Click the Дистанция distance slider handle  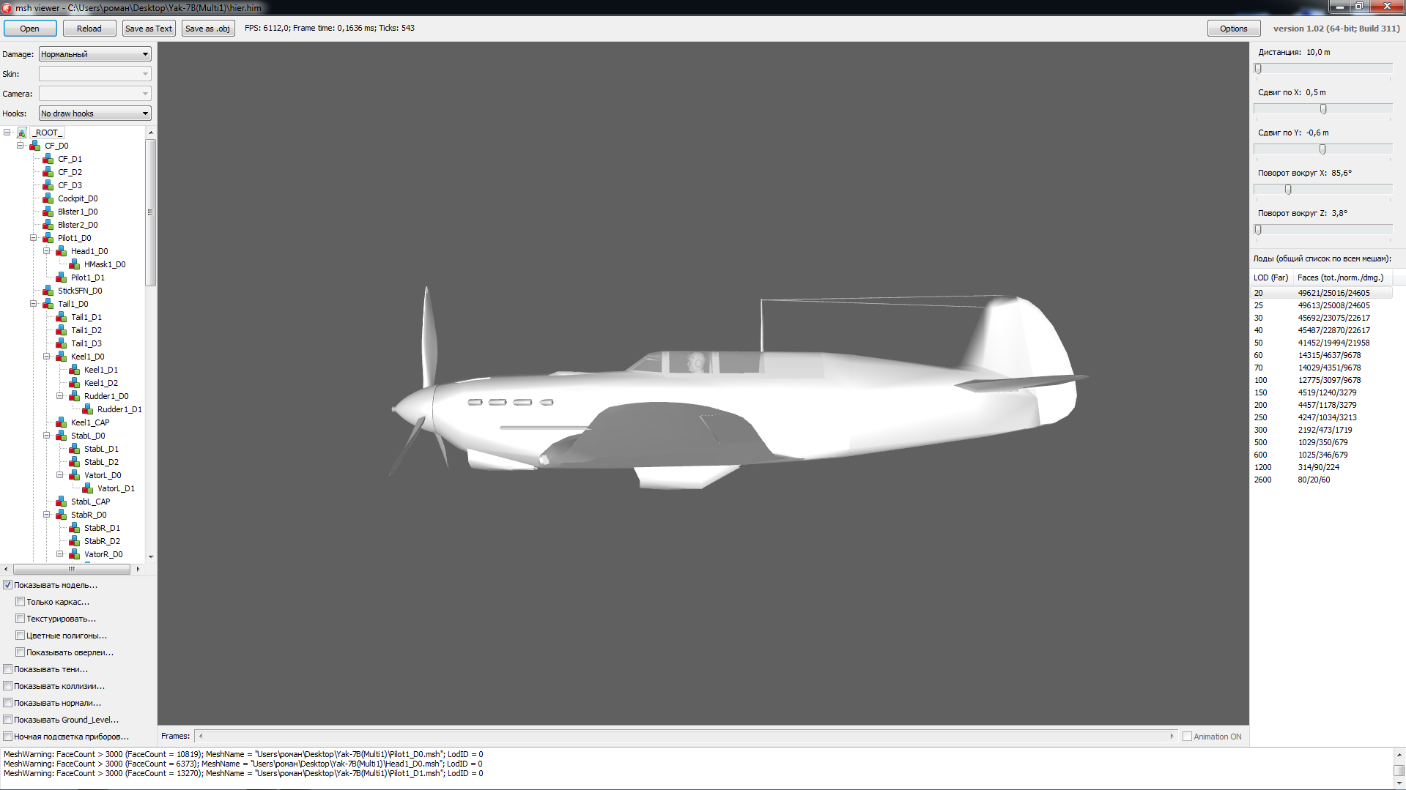point(1258,69)
